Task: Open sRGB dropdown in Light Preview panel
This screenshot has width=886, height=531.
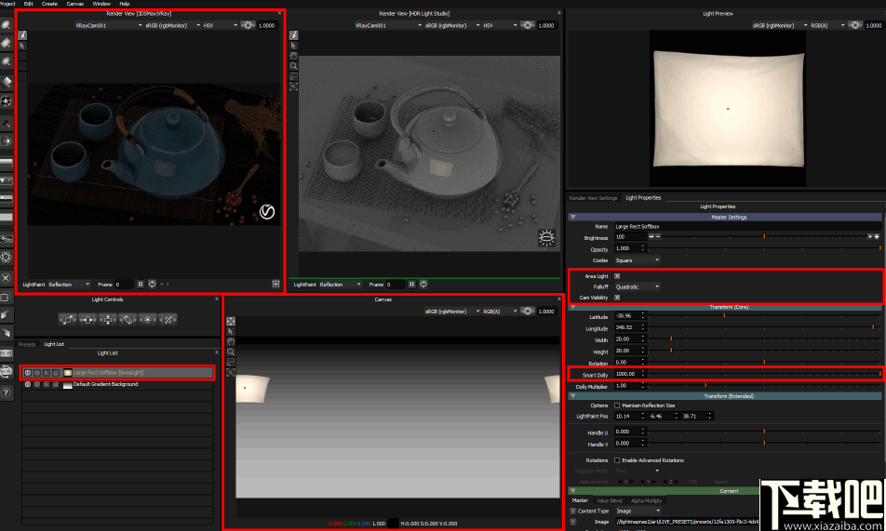Action: pos(779,25)
